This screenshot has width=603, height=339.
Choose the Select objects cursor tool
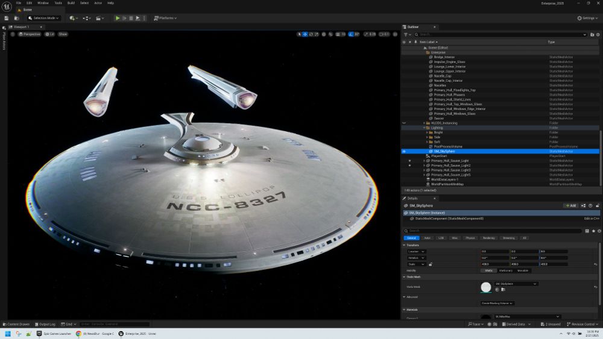point(299,34)
